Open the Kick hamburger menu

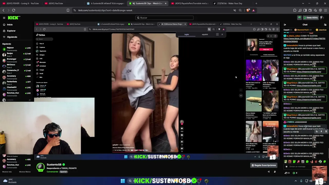click(4, 18)
